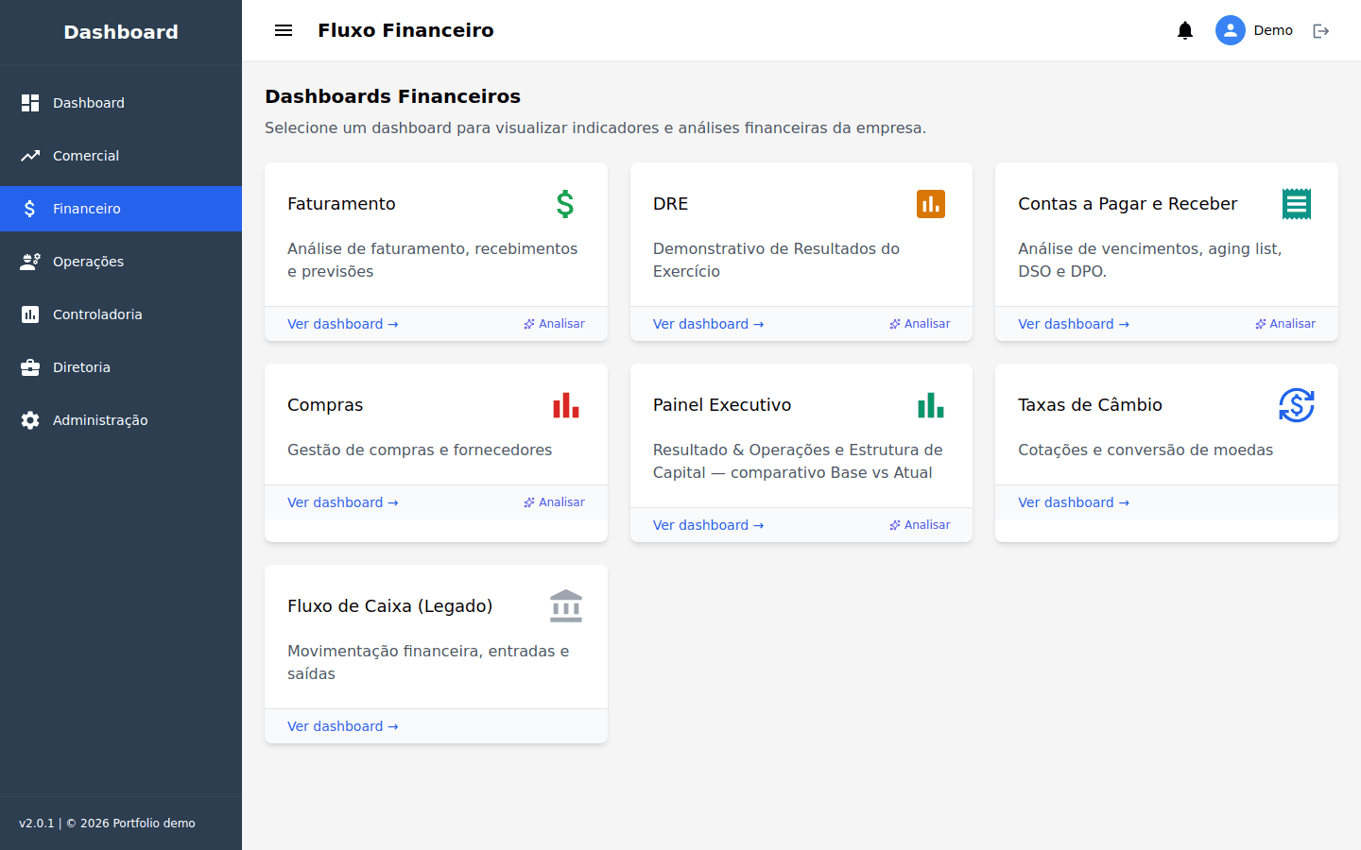Click Analisar on Faturamento card
This screenshot has width=1361, height=850.
(x=555, y=324)
